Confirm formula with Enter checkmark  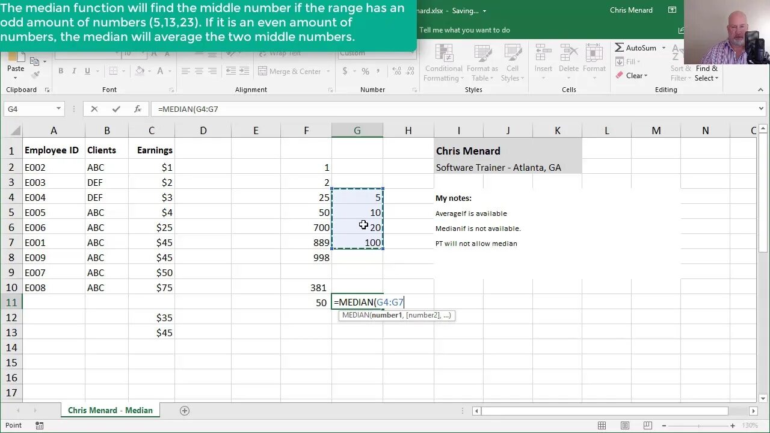point(116,109)
